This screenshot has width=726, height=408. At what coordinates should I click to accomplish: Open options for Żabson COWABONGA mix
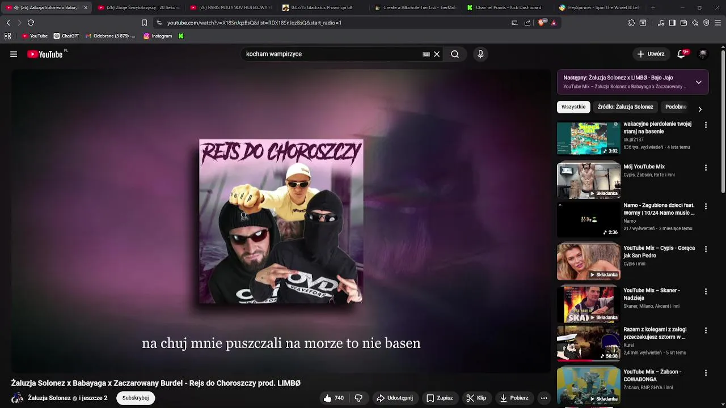pos(706,373)
